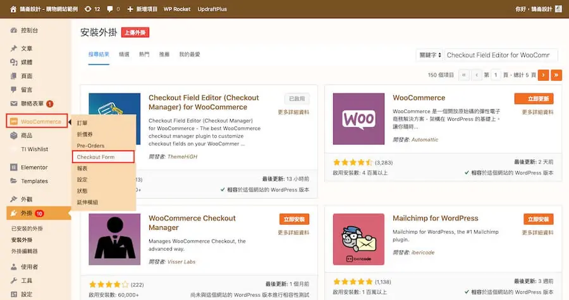Open Visser Labs developer link

[181, 261]
